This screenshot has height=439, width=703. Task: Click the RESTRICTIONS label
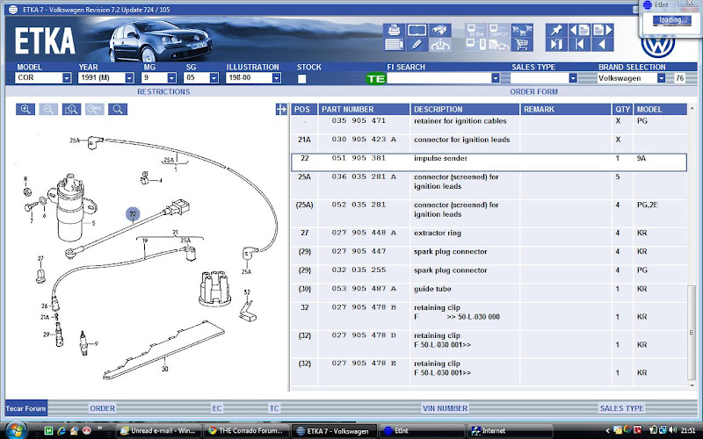[x=163, y=91]
